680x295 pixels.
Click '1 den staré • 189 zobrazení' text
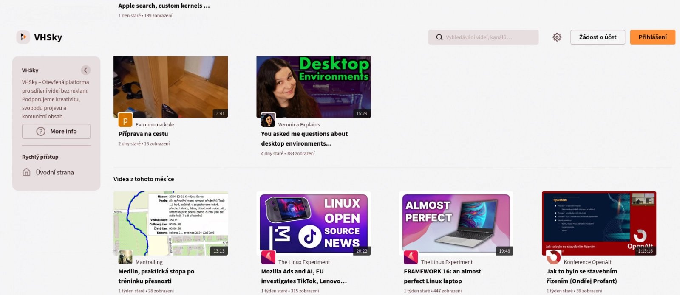point(145,16)
